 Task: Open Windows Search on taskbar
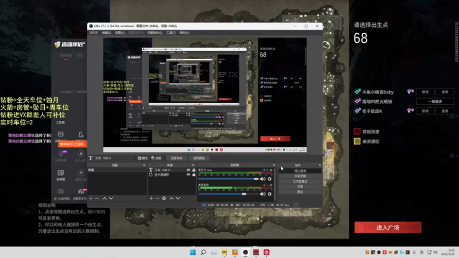pos(203,252)
